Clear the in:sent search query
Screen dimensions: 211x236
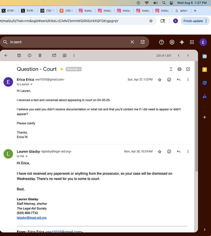pos(132,42)
